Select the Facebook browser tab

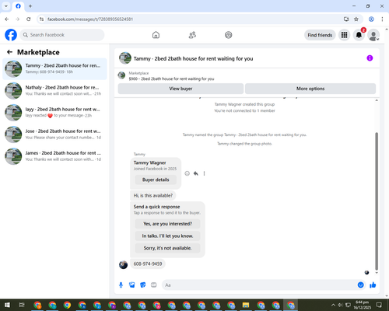(18, 6)
